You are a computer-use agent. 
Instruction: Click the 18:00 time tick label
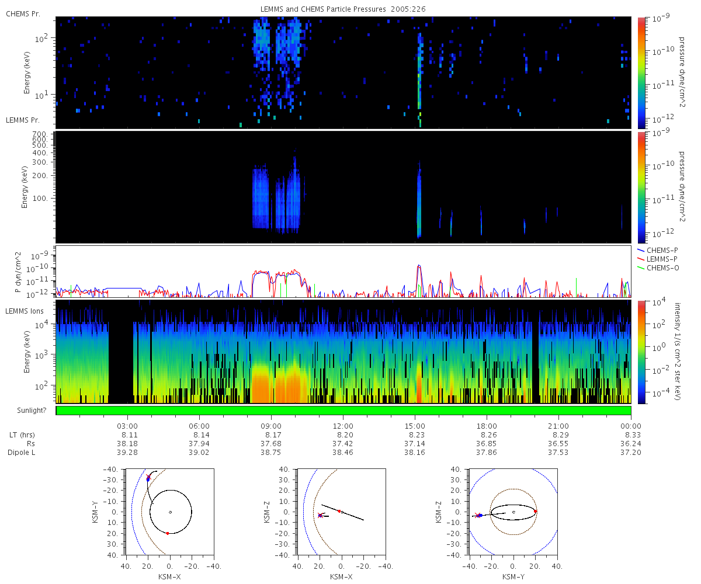pyautogui.click(x=487, y=426)
